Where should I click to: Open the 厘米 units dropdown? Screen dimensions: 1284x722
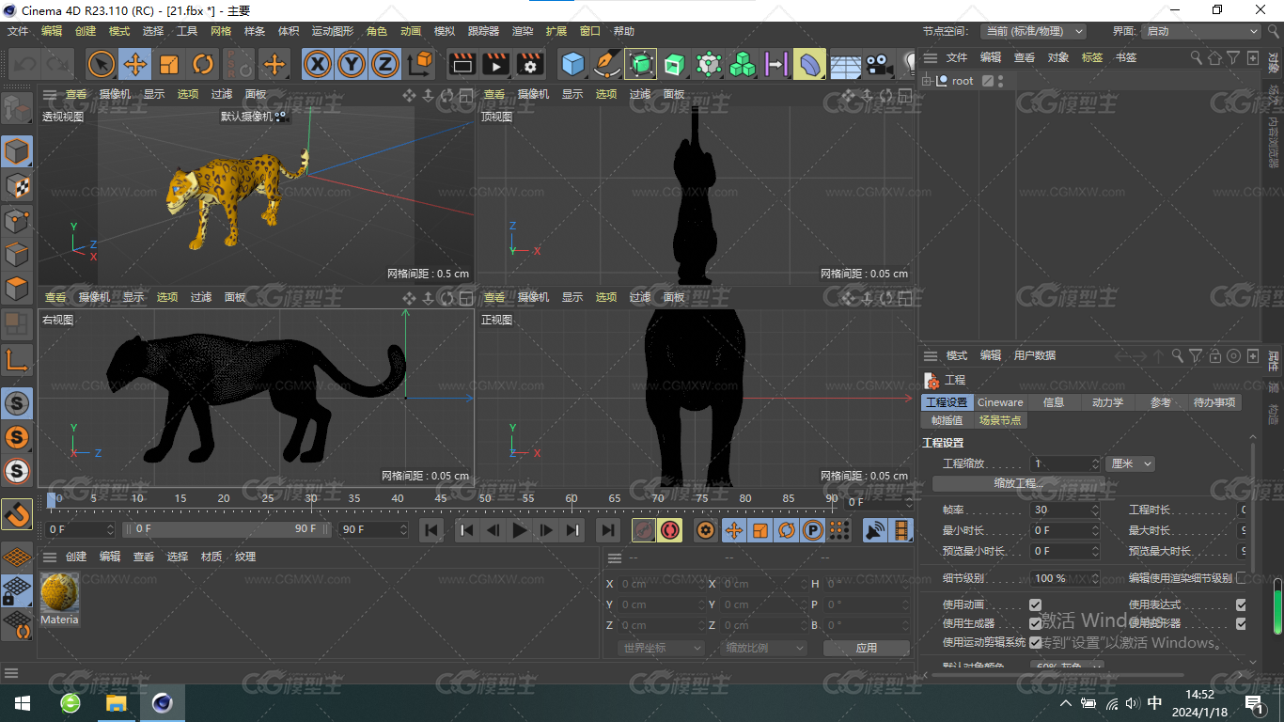pyautogui.click(x=1131, y=463)
